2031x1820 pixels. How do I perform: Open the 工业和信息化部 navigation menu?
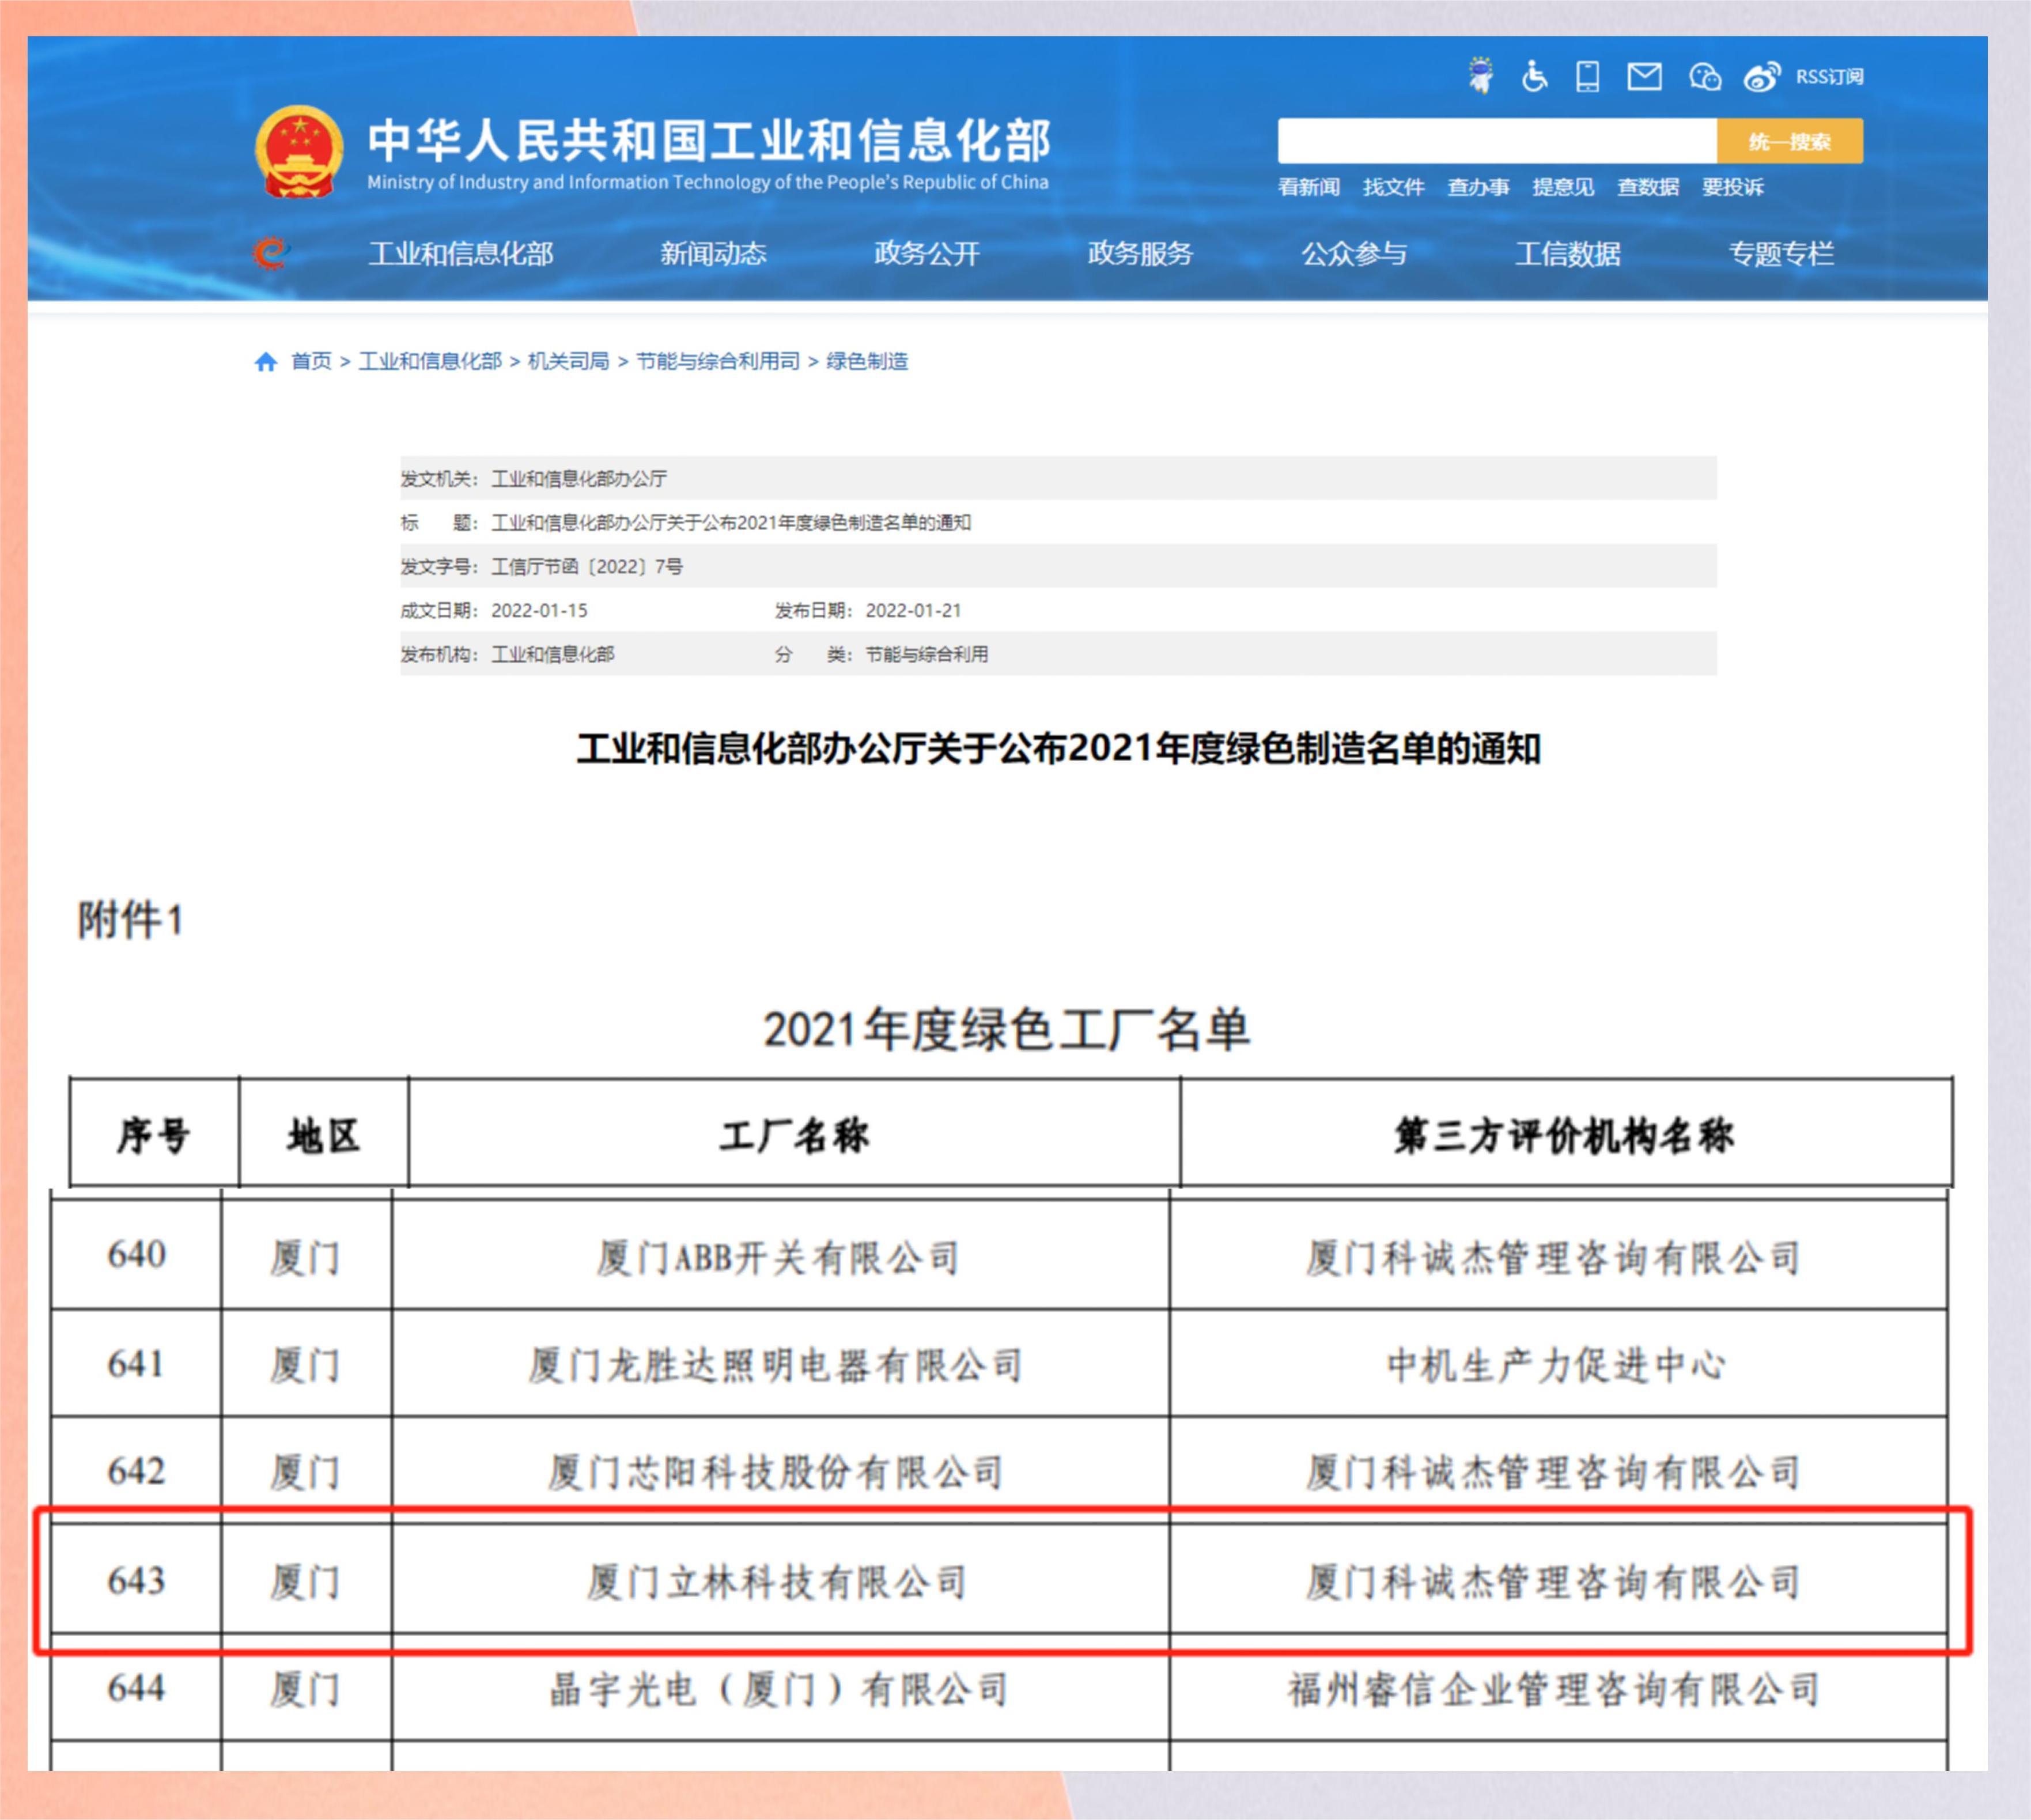[460, 253]
